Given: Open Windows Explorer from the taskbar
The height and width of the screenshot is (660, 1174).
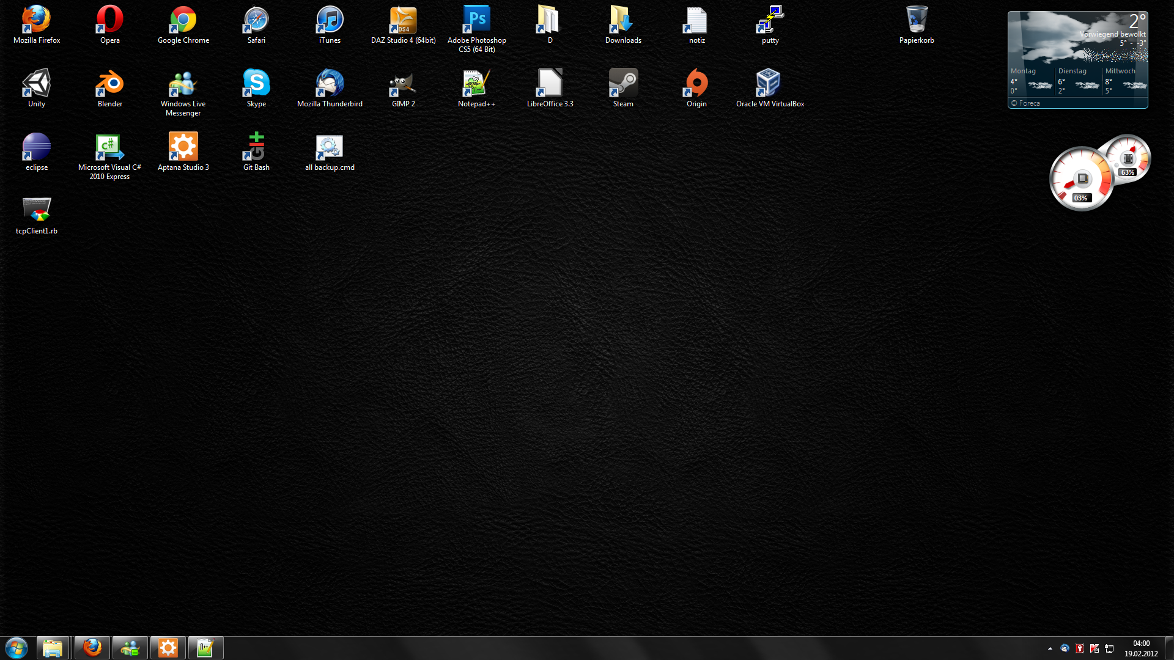Looking at the screenshot, I should (x=53, y=648).
